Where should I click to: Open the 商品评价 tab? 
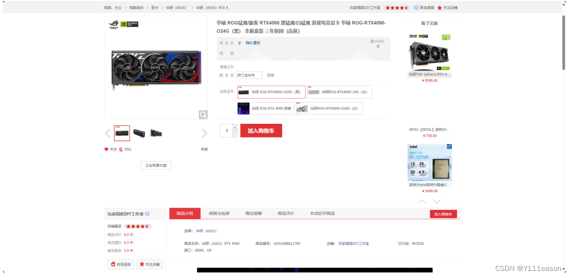286,213
